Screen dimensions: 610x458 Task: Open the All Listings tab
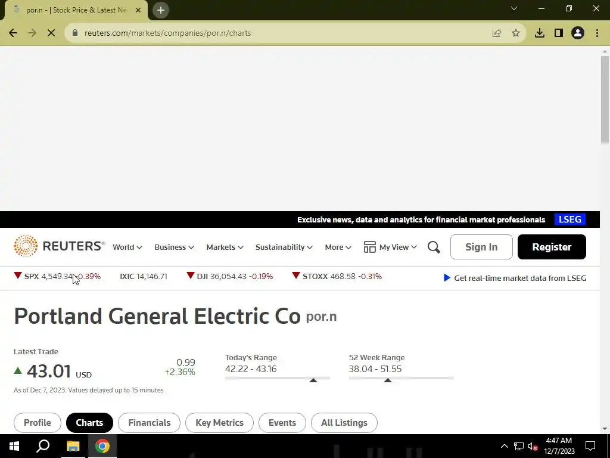click(x=344, y=423)
